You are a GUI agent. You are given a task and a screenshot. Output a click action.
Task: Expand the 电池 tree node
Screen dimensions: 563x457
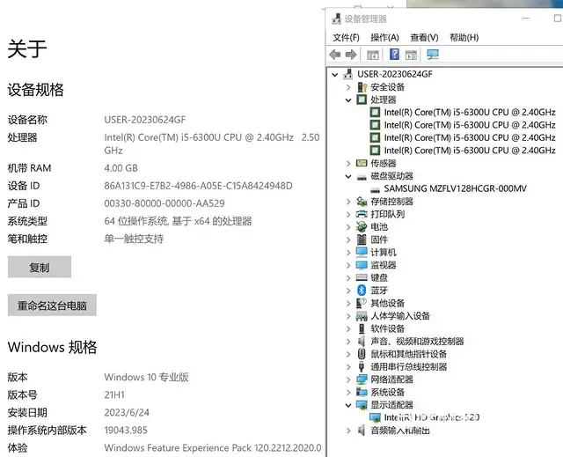coord(348,227)
